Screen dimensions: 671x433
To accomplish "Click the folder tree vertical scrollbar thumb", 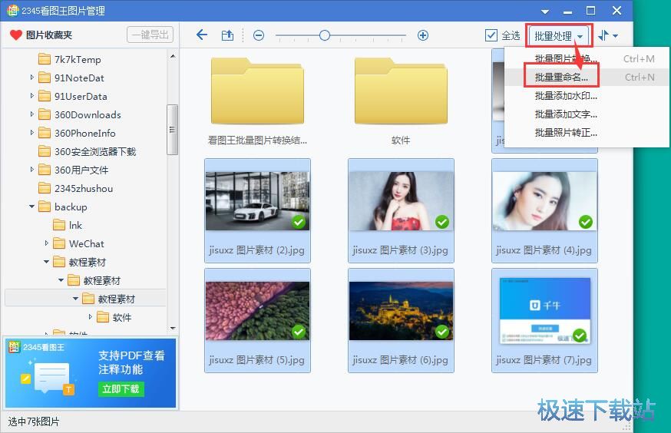I will click(x=173, y=129).
